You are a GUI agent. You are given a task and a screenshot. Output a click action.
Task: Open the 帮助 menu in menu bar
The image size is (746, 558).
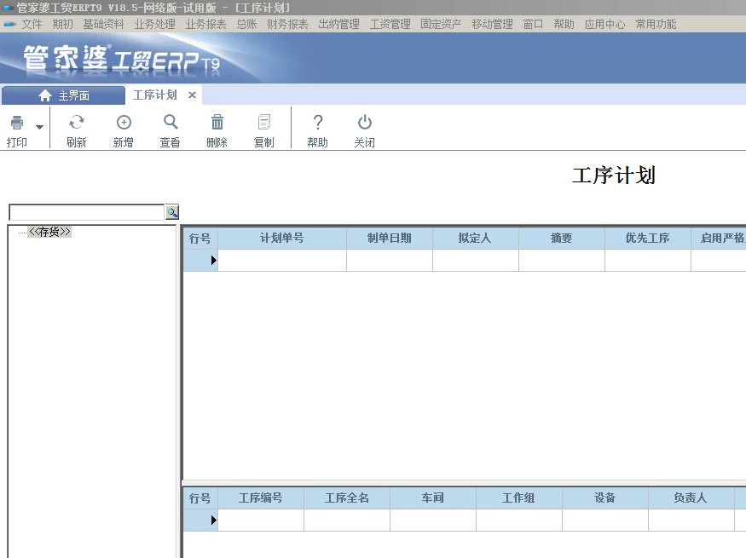click(x=564, y=24)
